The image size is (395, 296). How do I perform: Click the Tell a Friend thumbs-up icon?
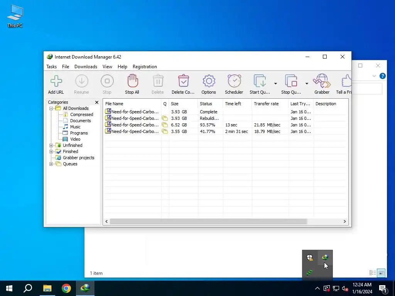[x=347, y=81]
